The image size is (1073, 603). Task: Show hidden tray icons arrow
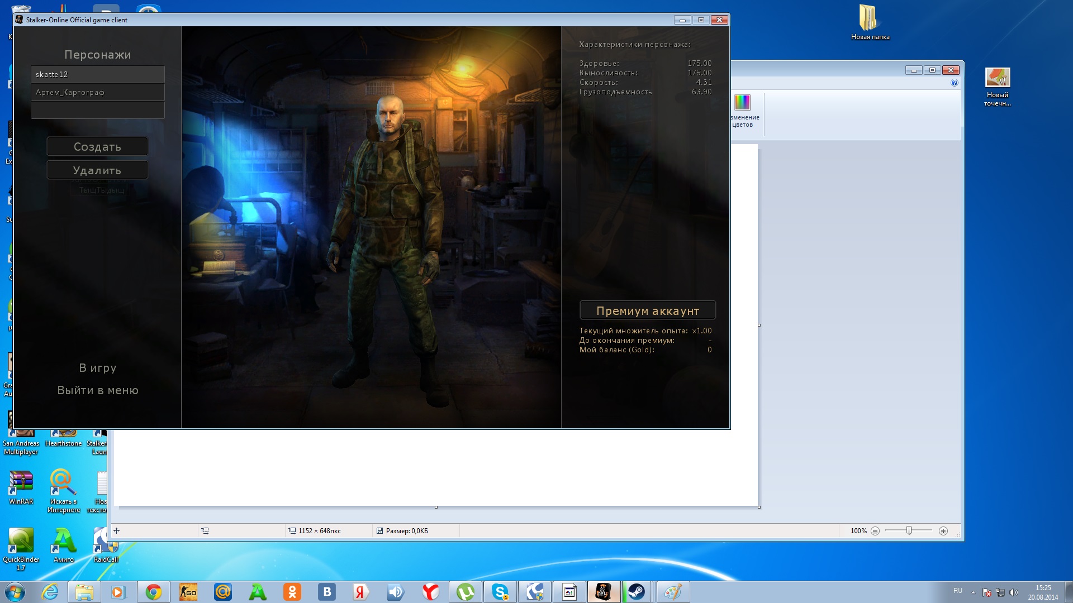[973, 592]
